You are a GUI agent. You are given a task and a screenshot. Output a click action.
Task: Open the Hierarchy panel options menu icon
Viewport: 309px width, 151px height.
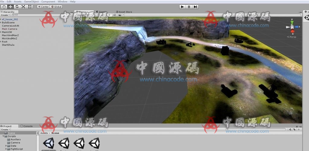[x=72, y=12]
